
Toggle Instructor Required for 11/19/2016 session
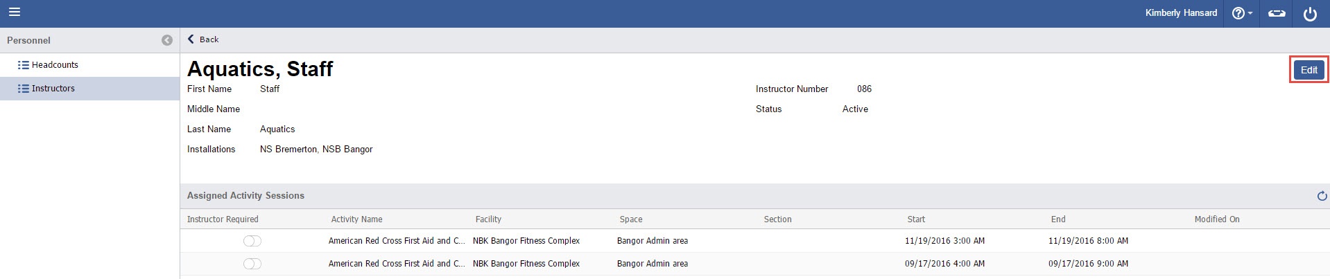click(x=252, y=241)
